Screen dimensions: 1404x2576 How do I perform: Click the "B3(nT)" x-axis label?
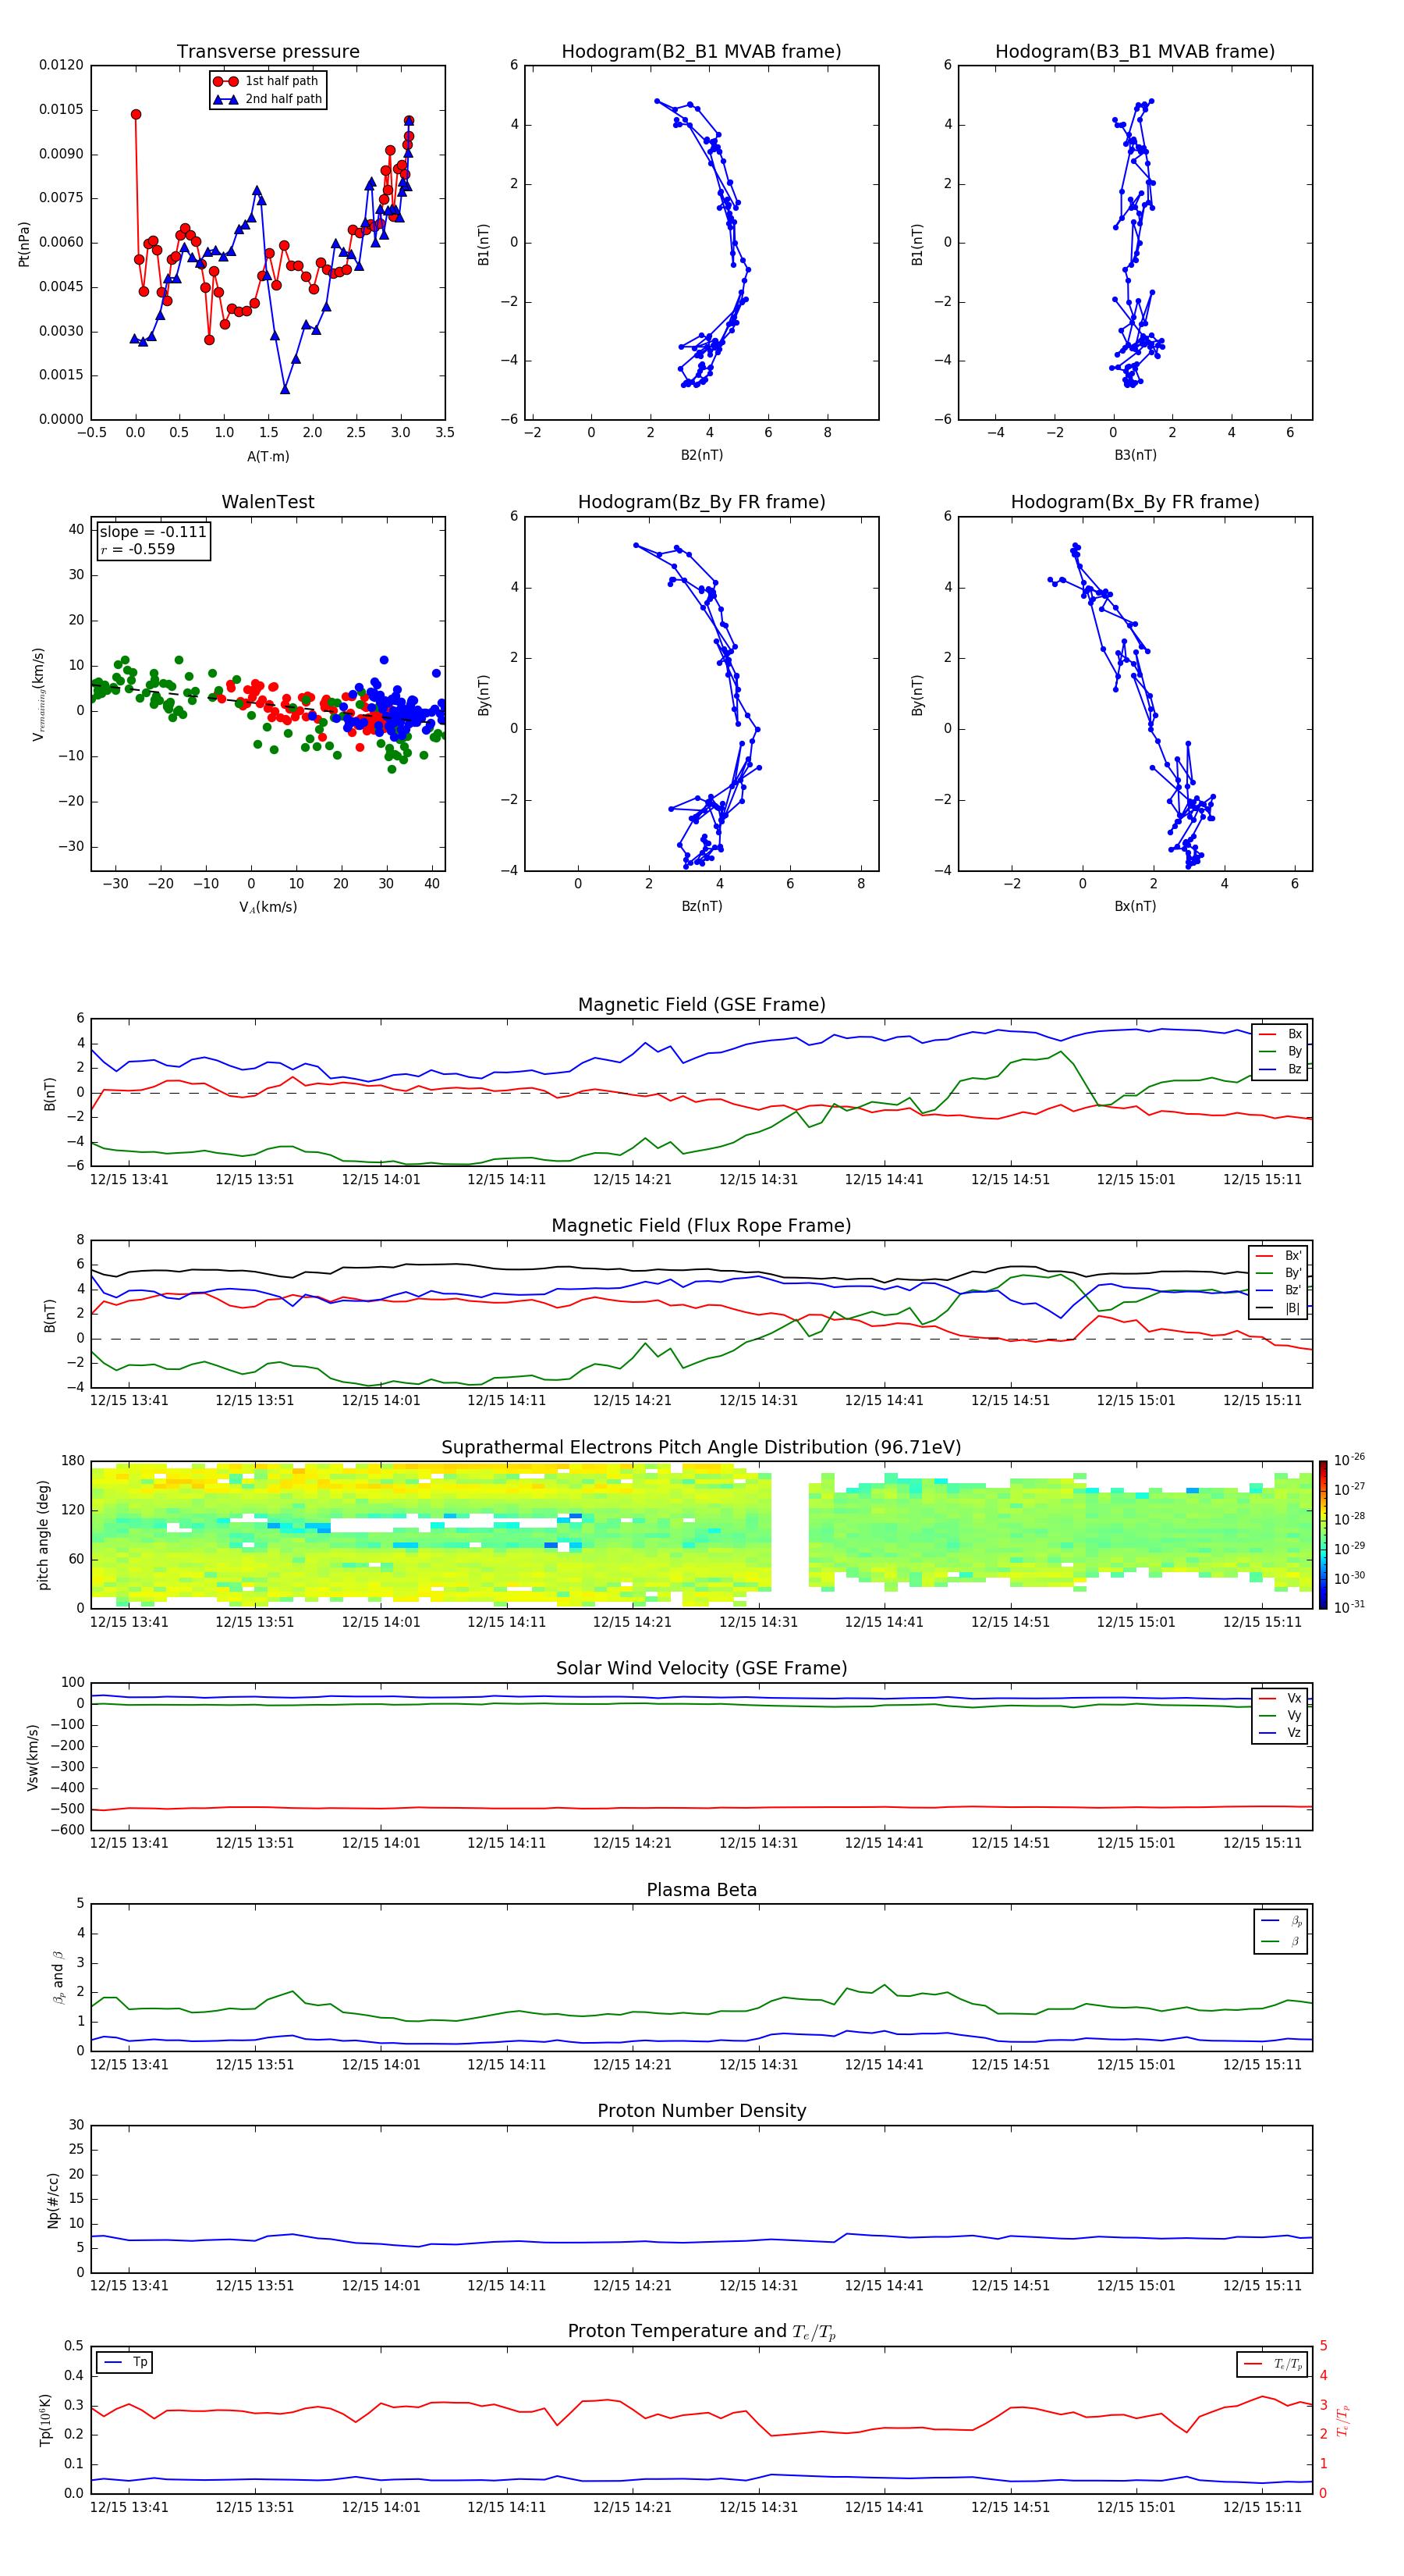click(1135, 455)
